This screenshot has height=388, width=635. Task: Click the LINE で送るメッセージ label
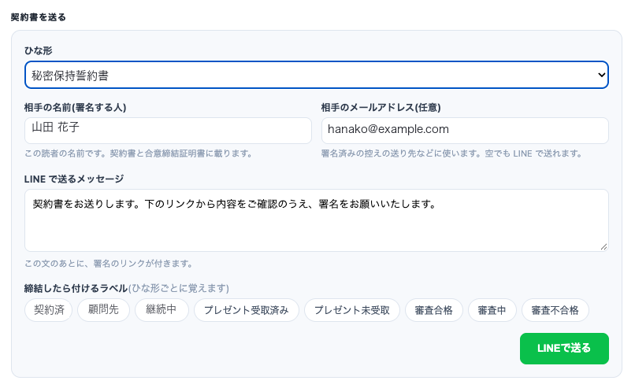point(74,179)
